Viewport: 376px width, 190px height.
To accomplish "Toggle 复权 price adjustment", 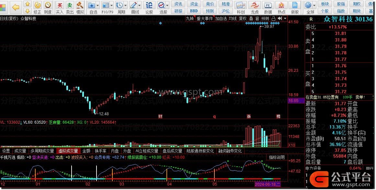I will [243, 18].
